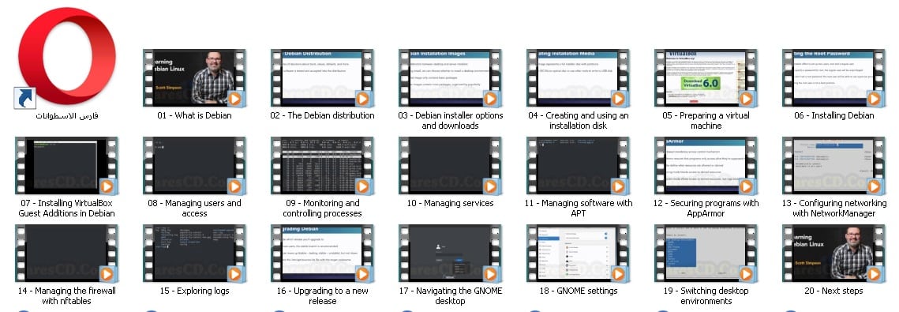Select the '18 - GNOME settings' video file
The width and height of the screenshot is (899, 312).
578,254
